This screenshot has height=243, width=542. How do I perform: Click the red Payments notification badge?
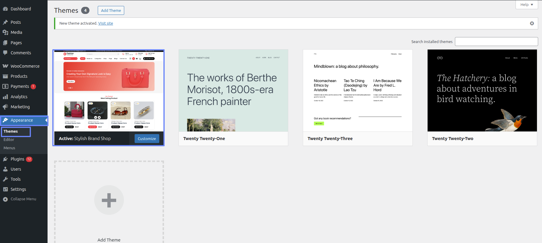(x=33, y=87)
